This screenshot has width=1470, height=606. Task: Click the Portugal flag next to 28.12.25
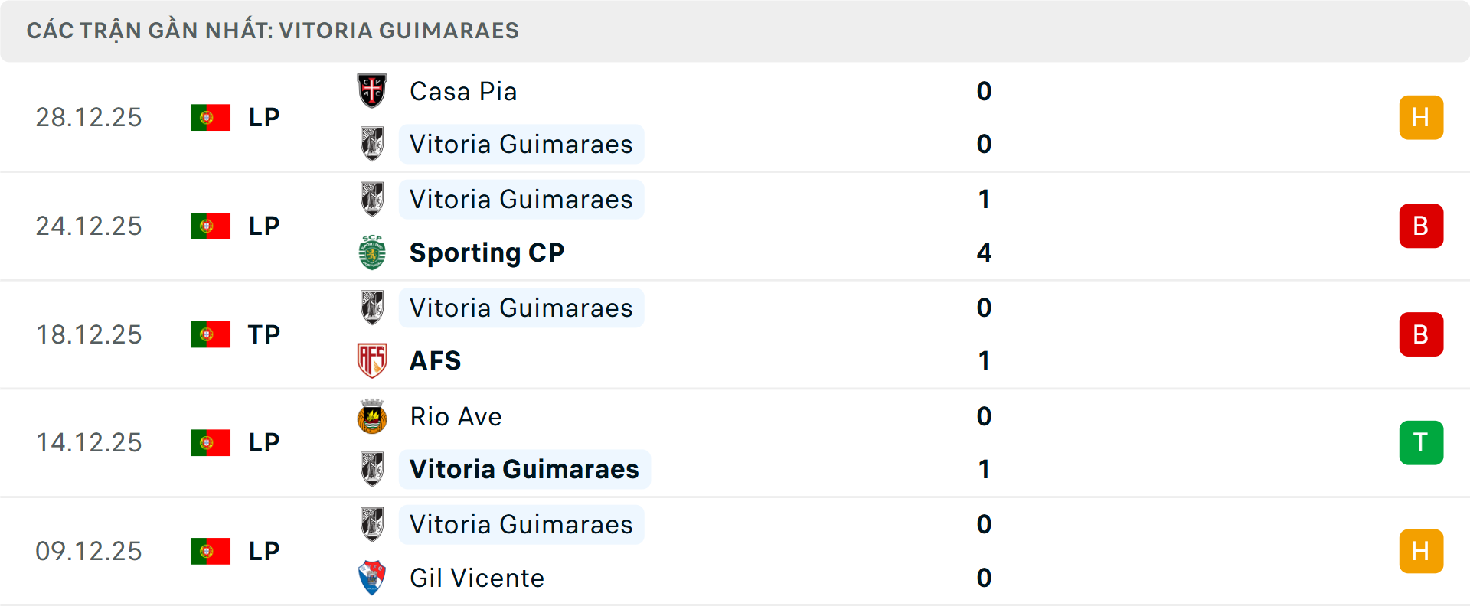pos(210,117)
